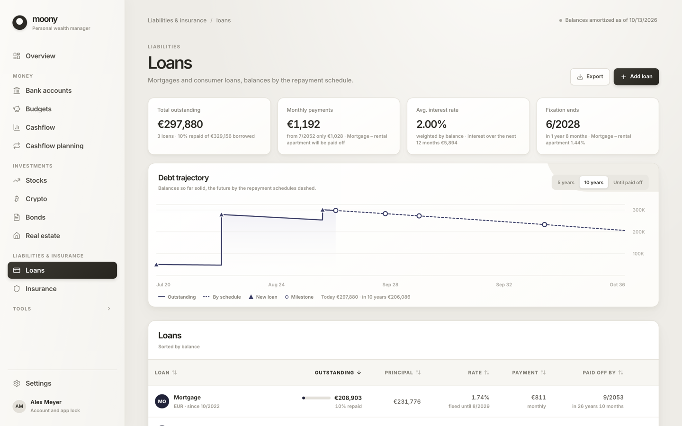Click the download icon in Export button
Image resolution: width=682 pixels, height=426 pixels.
[580, 77]
